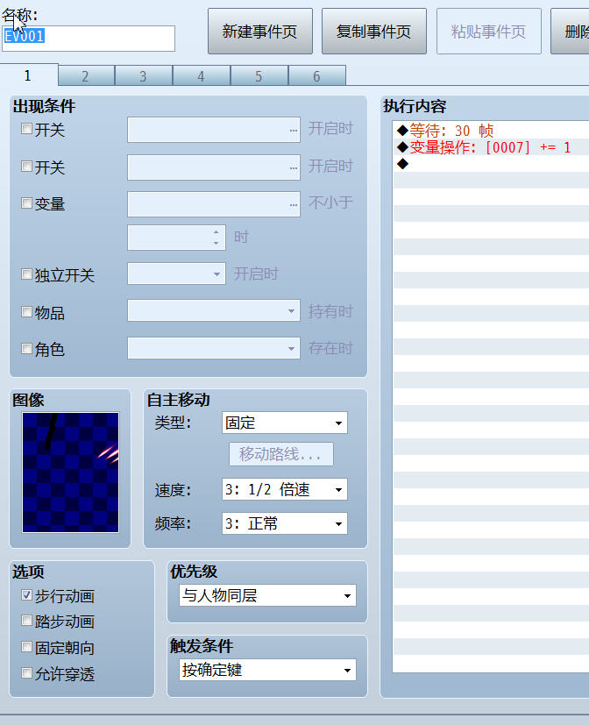Click 复制事件页 button

click(374, 32)
